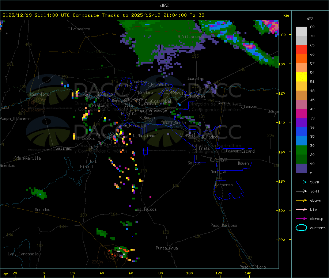Click the pink bip arrow icon

[x=301, y=209]
